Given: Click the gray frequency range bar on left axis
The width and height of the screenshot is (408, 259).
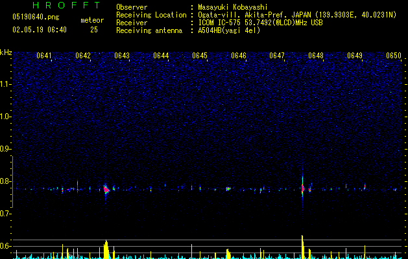Looking at the screenshot, I should point(12,182).
